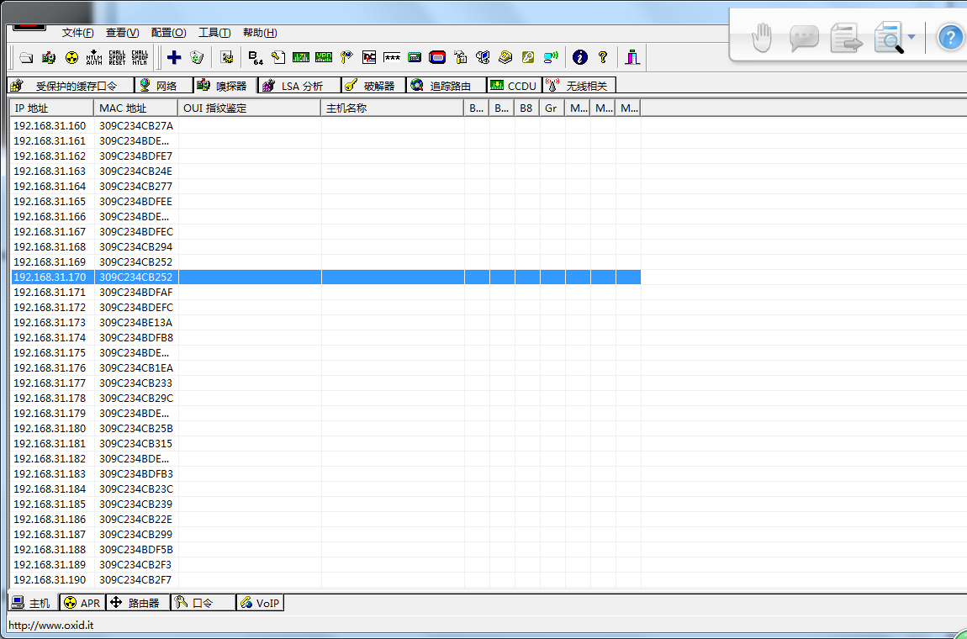Switch to the LSA 分析 tab
967x639 pixels.
point(299,86)
